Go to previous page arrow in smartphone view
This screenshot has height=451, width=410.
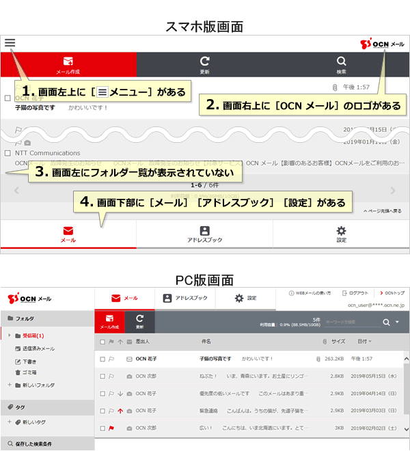click(x=16, y=191)
